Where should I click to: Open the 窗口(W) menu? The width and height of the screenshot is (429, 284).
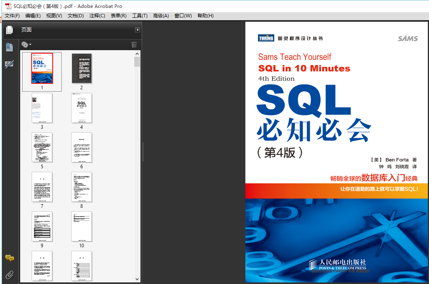pos(183,16)
